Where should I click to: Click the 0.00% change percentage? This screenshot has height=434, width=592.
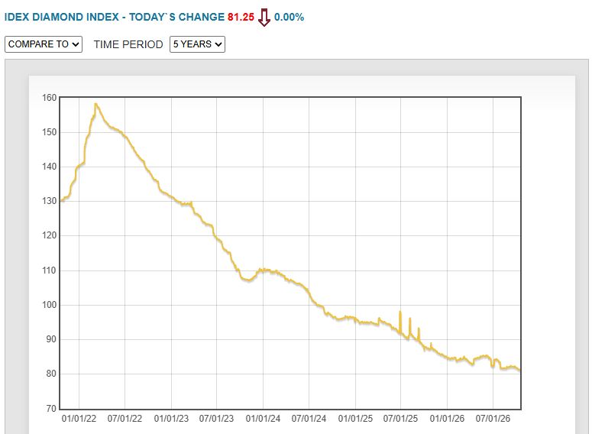click(289, 17)
